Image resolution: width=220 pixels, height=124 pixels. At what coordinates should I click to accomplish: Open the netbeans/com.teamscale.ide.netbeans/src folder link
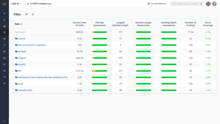tap(43, 77)
